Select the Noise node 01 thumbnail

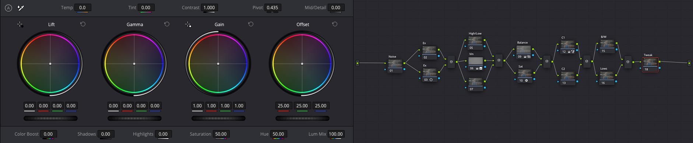point(395,64)
